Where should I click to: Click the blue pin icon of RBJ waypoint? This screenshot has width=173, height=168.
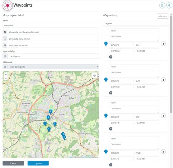pos(106,44)
